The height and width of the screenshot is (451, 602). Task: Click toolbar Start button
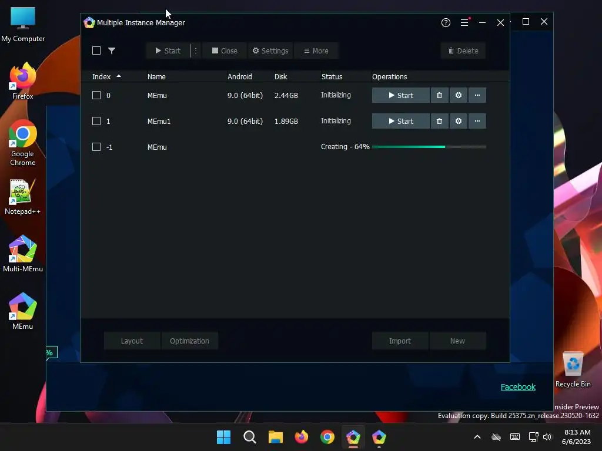168,51
